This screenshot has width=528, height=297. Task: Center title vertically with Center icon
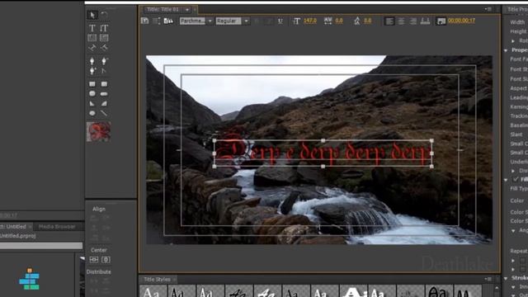[106, 260]
